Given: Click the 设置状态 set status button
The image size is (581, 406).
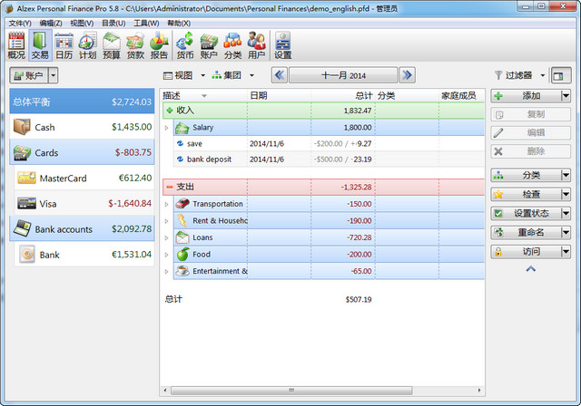Looking at the screenshot, I should pyautogui.click(x=527, y=213).
